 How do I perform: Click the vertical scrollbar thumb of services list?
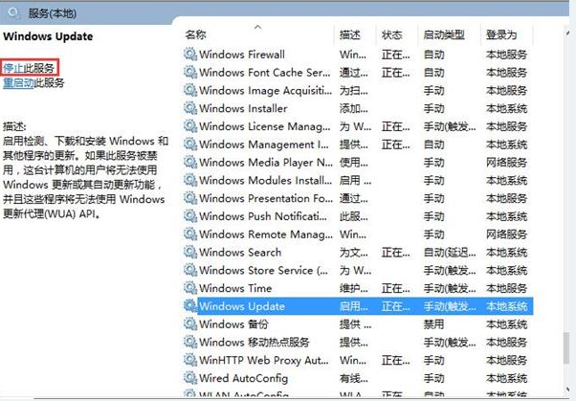click(x=565, y=348)
